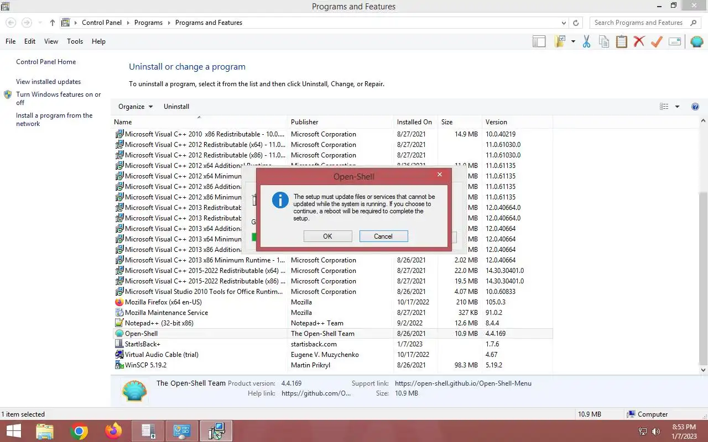This screenshot has height=442, width=708.
Task: Open Google Chrome from the taskbar
Action: 79,431
